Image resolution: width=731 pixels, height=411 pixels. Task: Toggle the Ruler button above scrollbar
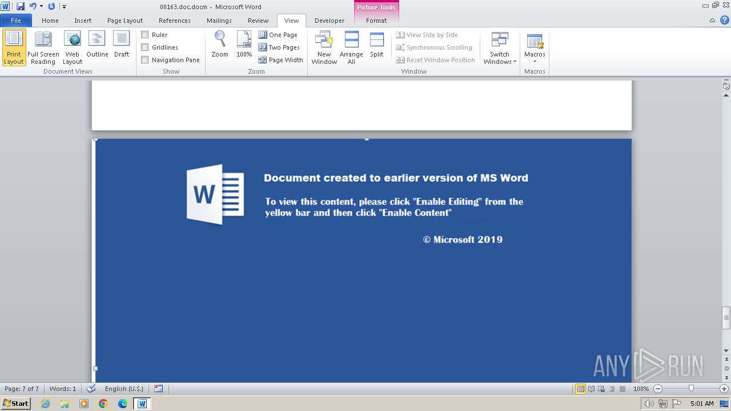pyautogui.click(x=726, y=86)
